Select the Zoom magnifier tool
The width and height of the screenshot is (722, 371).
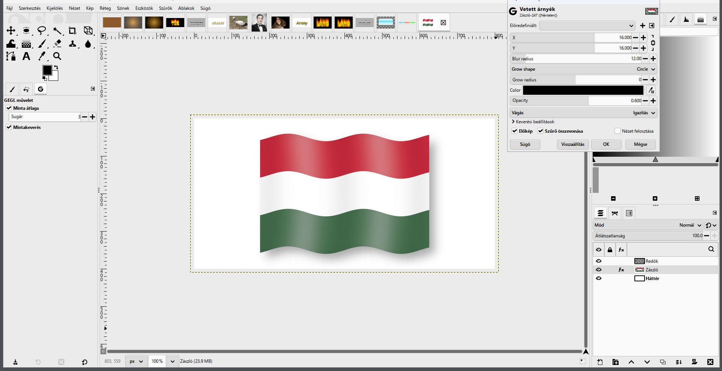tap(57, 56)
